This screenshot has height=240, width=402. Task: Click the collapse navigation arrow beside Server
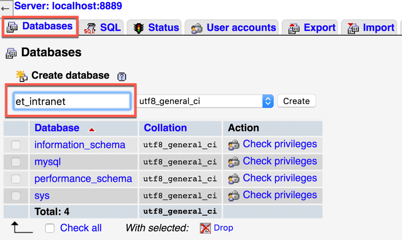(x=5, y=8)
